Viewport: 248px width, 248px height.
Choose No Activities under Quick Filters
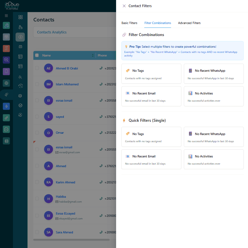point(213,159)
